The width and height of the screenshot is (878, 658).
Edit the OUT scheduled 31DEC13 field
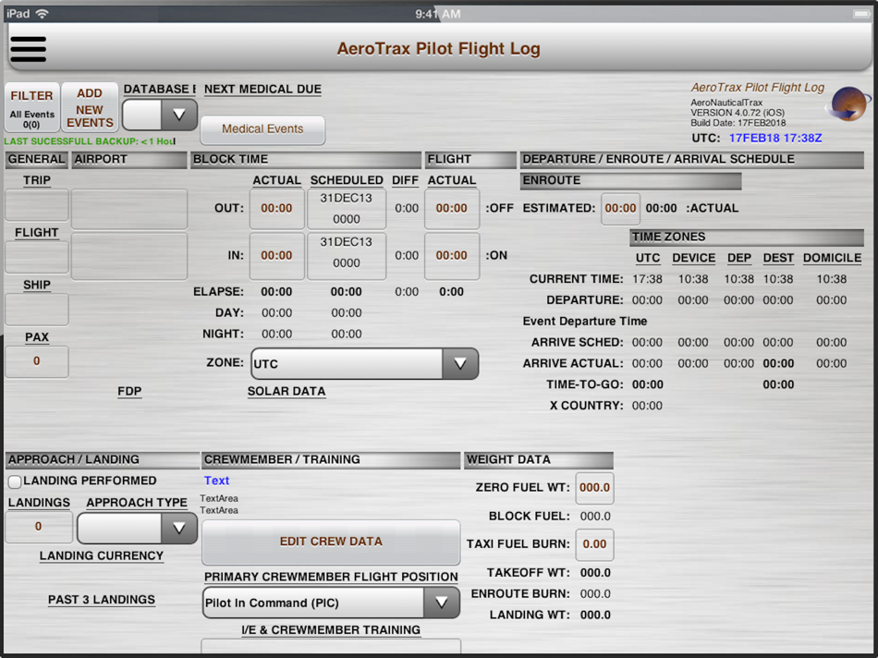(347, 209)
